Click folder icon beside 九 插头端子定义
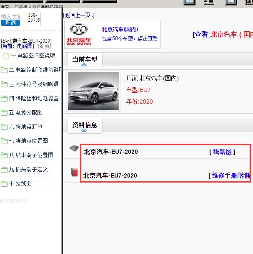The height and width of the screenshot is (254, 253). (x=4, y=170)
